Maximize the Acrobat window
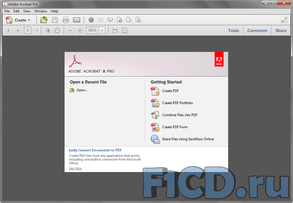The height and width of the screenshot is (203, 293). point(273,3)
